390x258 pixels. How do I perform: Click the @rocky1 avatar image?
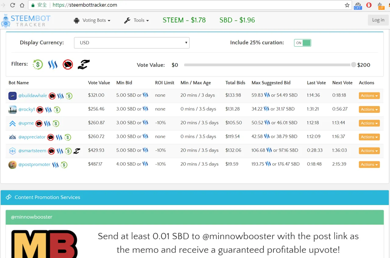(x=12, y=109)
